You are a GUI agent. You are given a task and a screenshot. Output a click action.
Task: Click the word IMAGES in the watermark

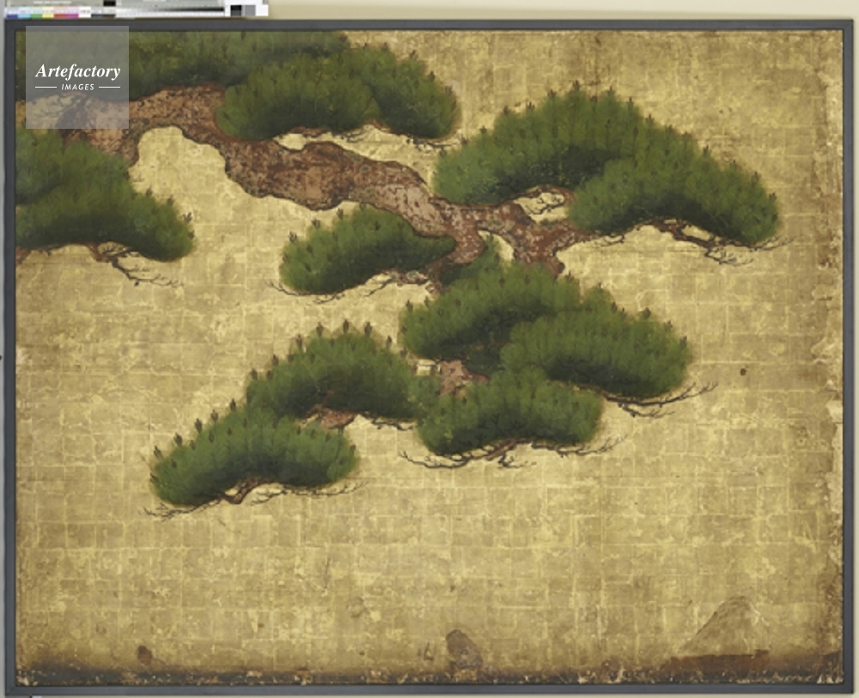[77, 87]
